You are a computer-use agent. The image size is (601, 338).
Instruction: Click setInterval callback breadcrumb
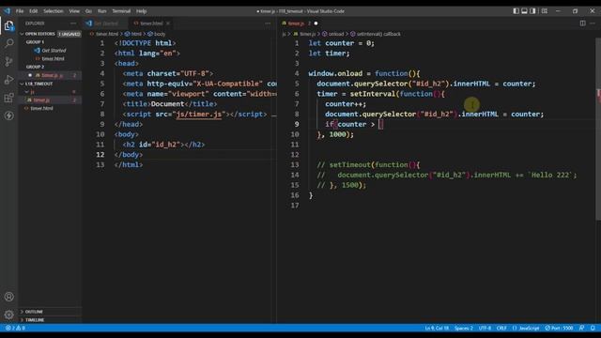[x=376, y=34]
